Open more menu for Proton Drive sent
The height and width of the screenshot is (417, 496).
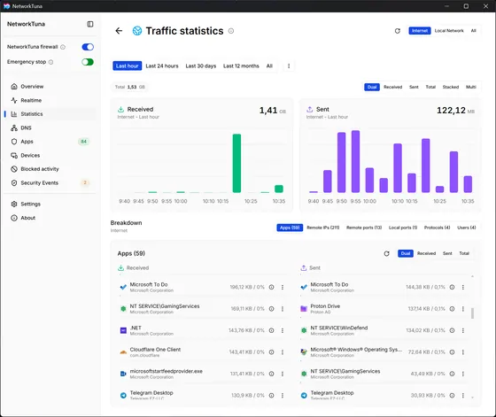463,309
